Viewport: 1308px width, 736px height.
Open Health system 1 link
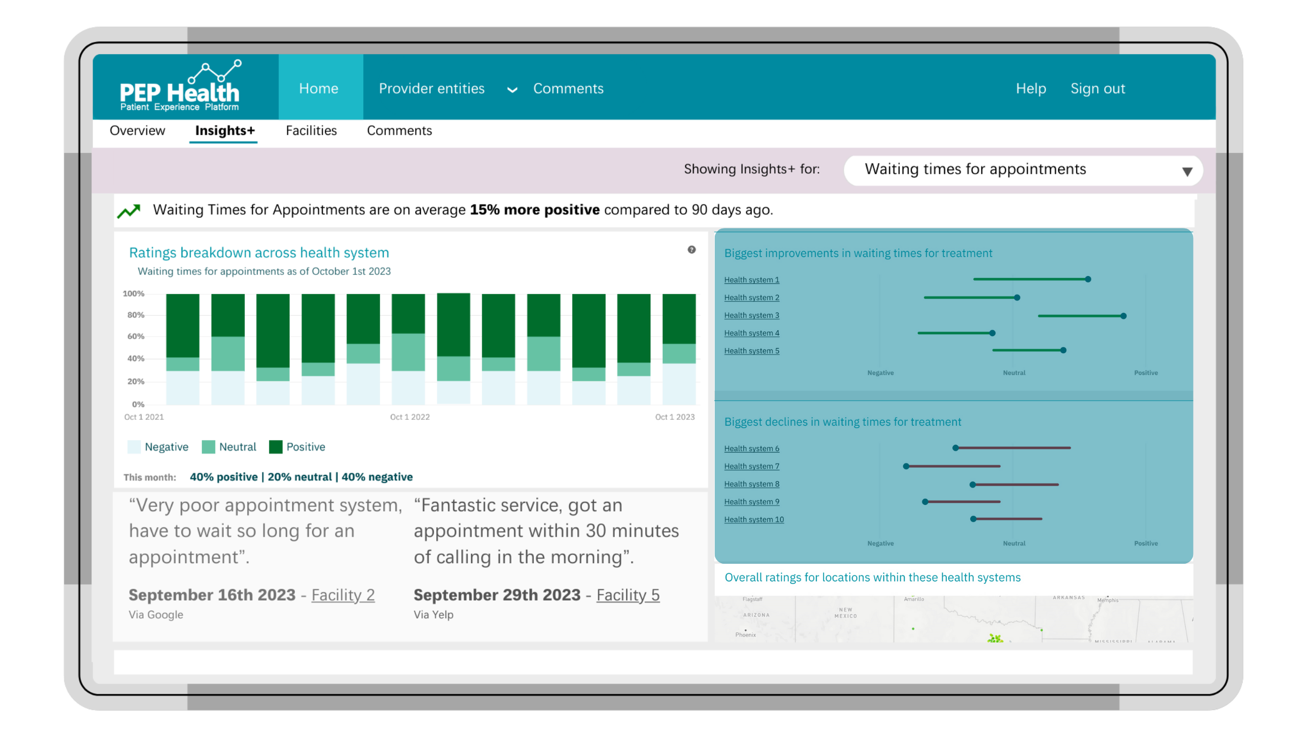click(x=752, y=280)
